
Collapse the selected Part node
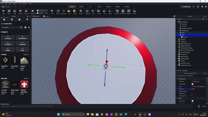179,35
